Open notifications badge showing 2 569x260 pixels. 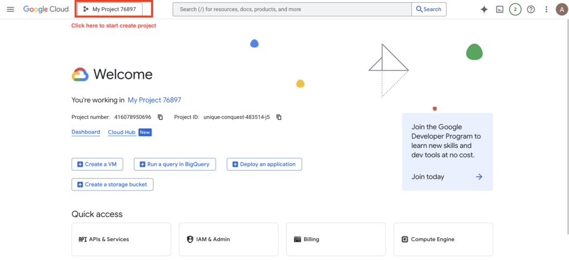tap(515, 9)
